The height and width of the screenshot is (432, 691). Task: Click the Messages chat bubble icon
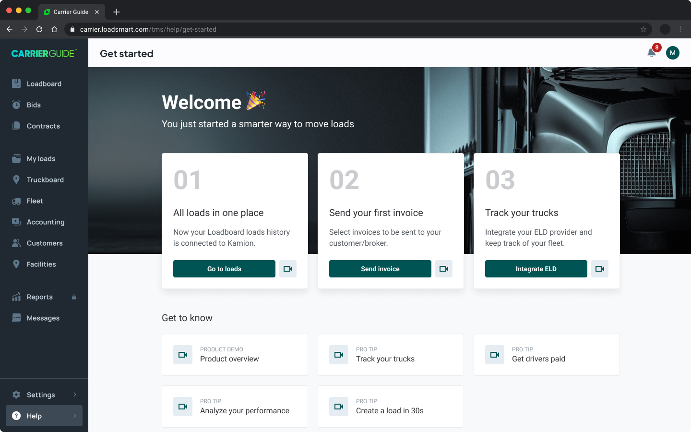[x=16, y=318]
